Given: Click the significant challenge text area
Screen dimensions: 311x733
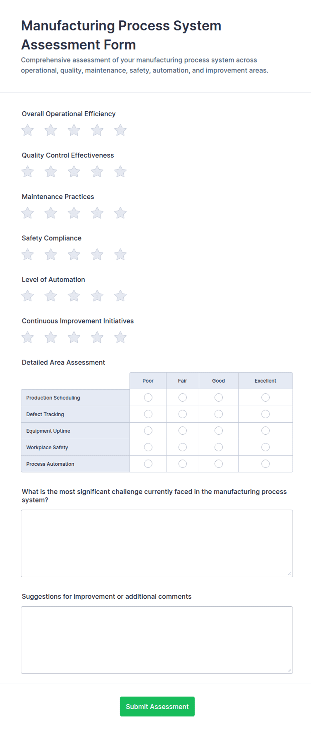Looking at the screenshot, I should tap(157, 543).
